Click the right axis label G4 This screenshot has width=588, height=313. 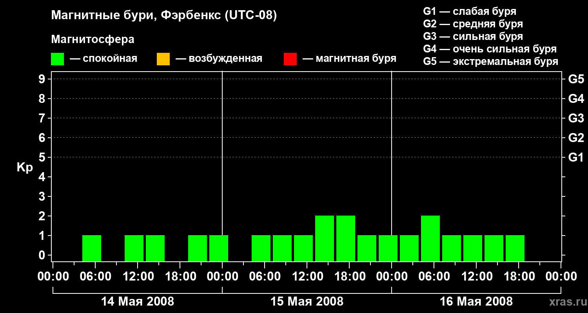pyautogui.click(x=576, y=99)
